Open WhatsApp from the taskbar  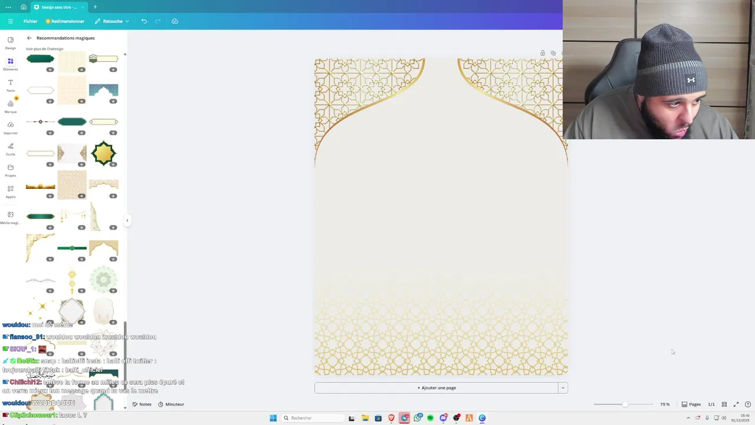point(418,418)
